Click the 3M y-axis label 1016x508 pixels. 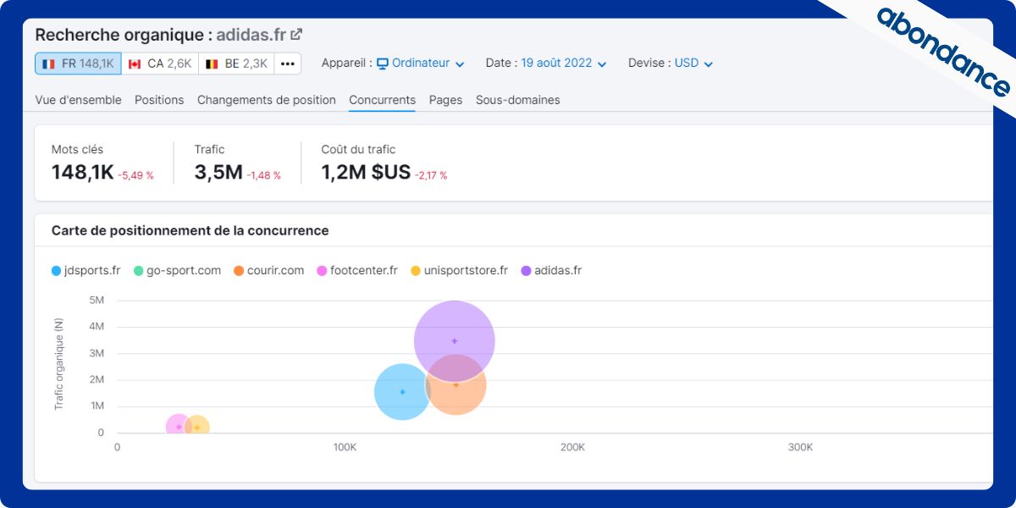click(x=97, y=353)
